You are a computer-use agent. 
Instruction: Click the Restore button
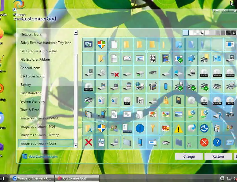(x=218, y=157)
